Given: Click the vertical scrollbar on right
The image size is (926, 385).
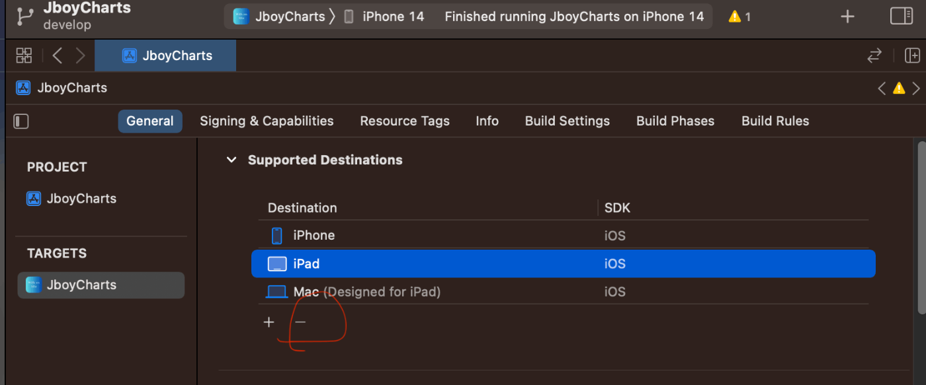Looking at the screenshot, I should 921,227.
